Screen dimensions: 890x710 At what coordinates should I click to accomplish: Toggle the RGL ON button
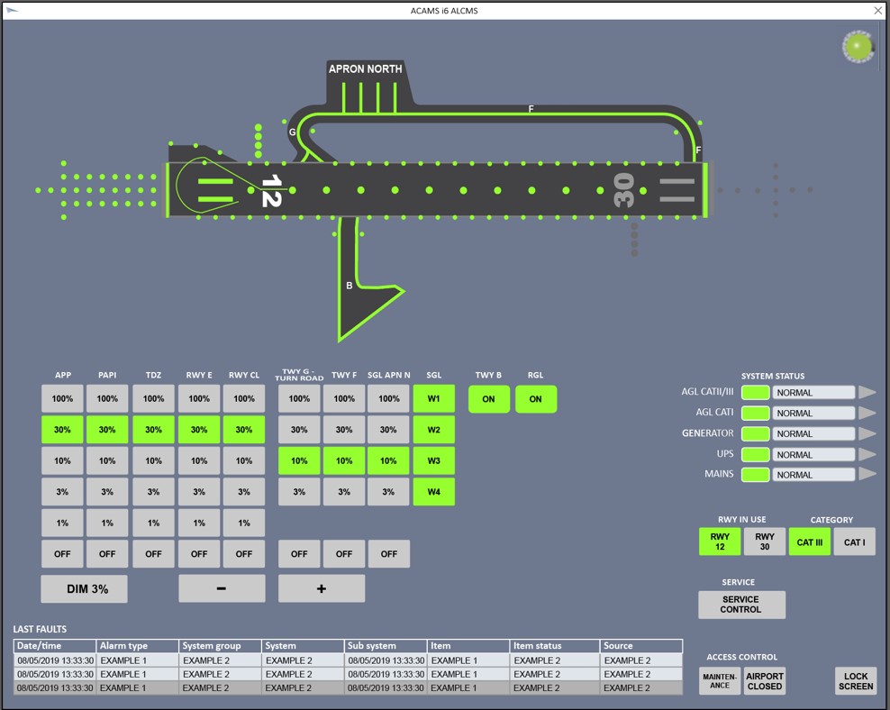coord(536,399)
